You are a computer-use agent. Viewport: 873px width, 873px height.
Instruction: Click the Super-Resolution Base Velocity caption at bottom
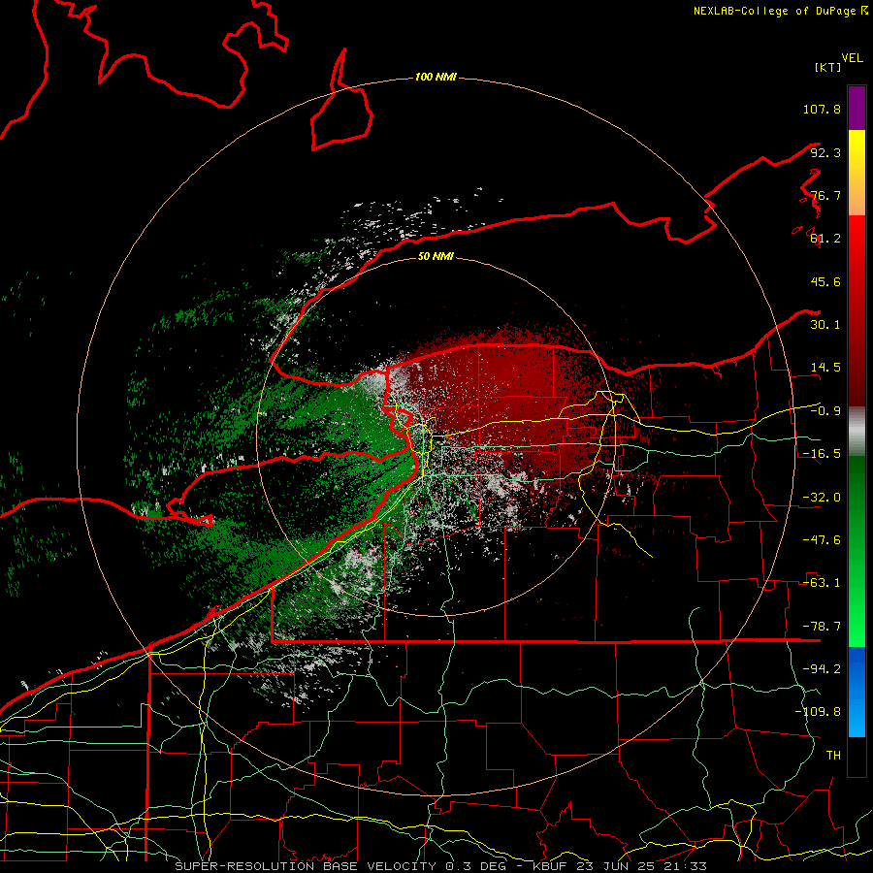click(441, 866)
